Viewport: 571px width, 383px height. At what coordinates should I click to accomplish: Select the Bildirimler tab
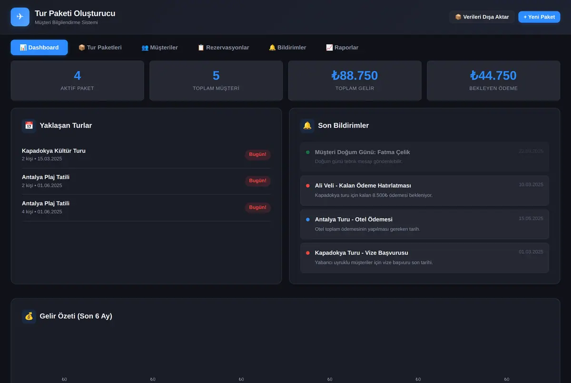(287, 48)
